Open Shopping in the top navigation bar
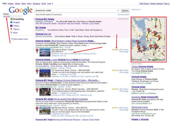The width and height of the screenshot is (172, 124). pyautogui.click(x=36, y=4)
